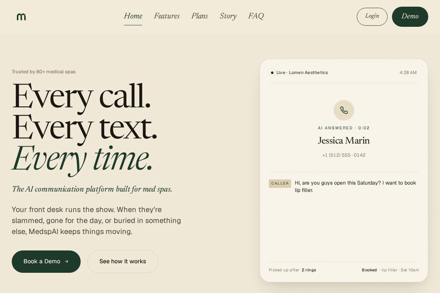This screenshot has height=293, width=440.
Task: Click the phone icon in the call card
Action: [x=344, y=110]
